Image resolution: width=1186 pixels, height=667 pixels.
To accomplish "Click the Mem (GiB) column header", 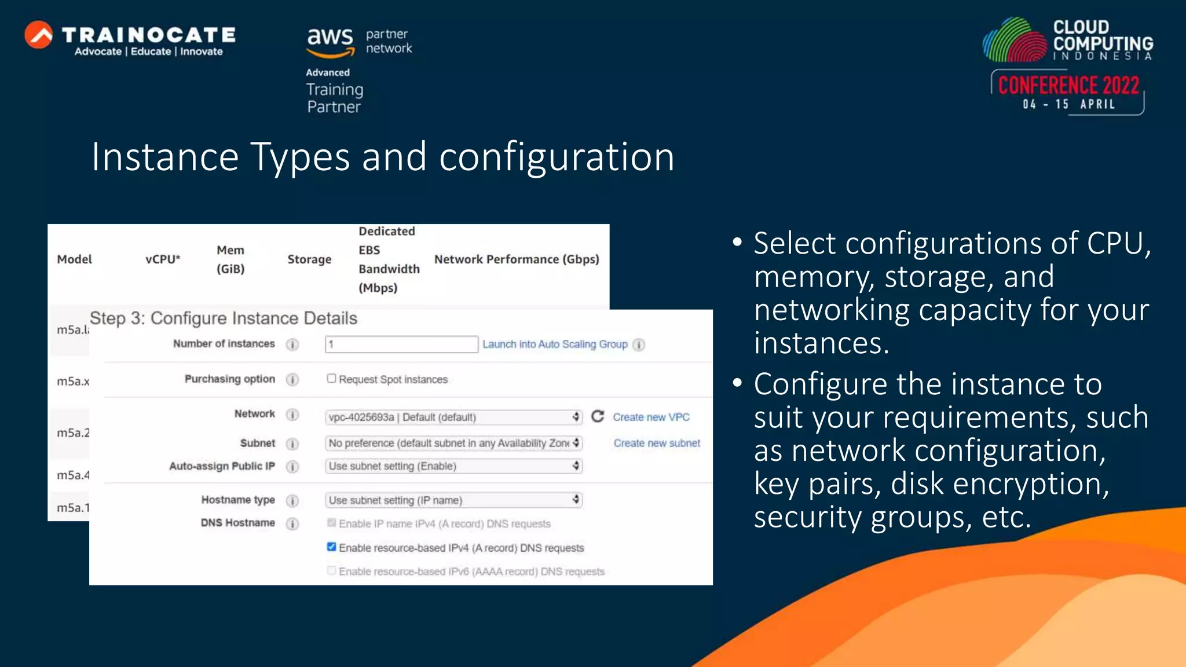I will point(230,259).
